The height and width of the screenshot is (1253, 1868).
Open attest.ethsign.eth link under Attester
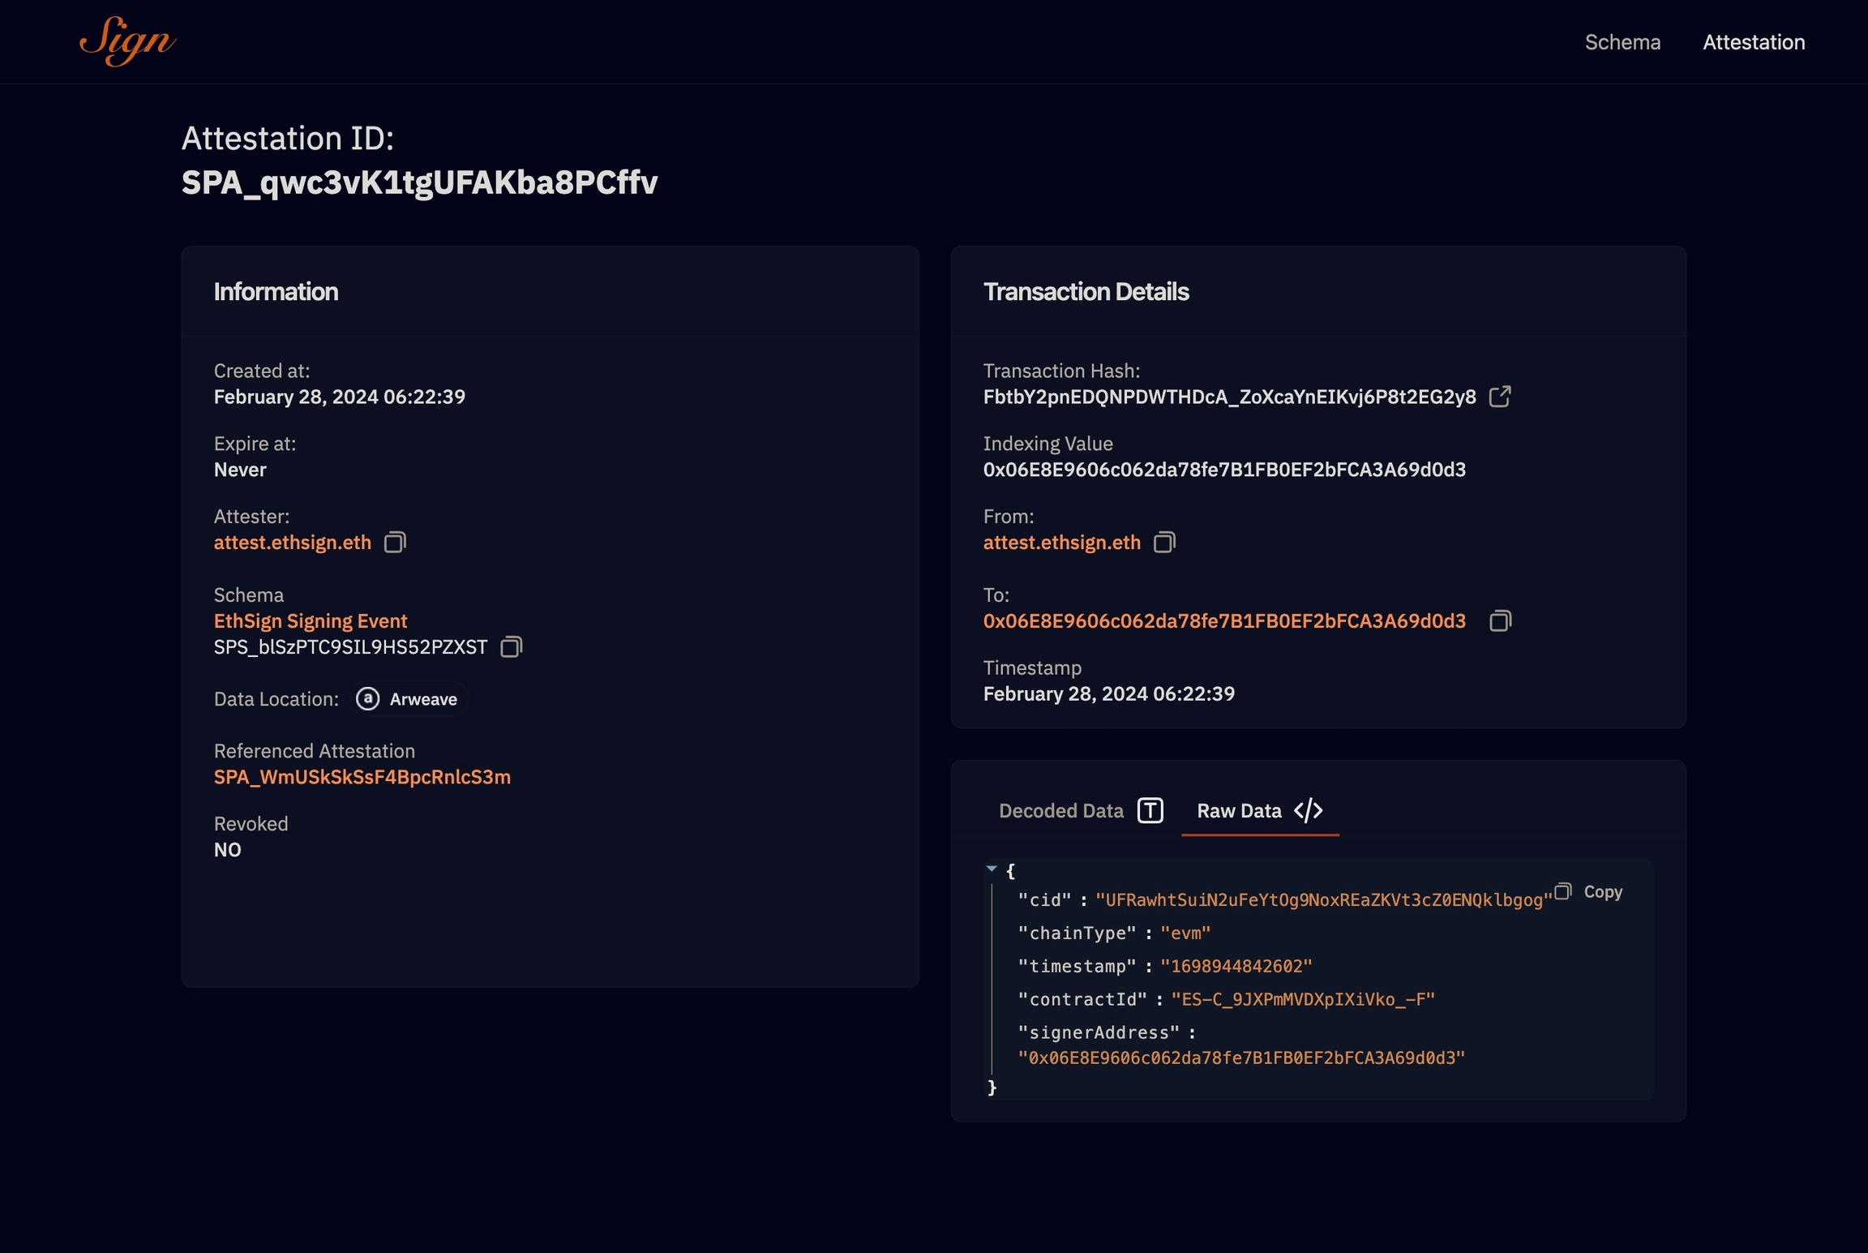click(x=293, y=542)
